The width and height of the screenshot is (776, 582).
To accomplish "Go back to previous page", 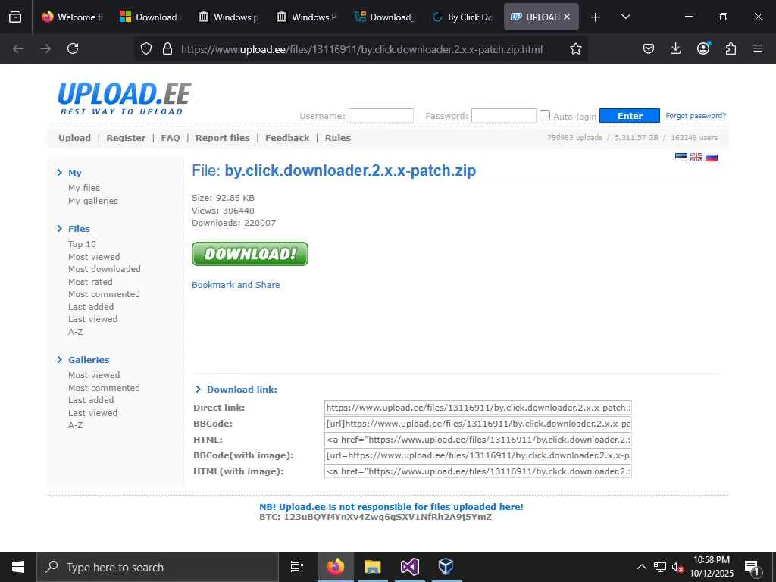I will click(18, 48).
